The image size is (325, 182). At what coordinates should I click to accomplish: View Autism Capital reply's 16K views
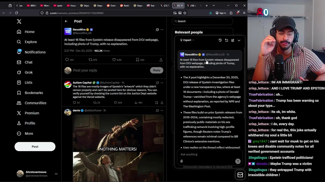tap(138, 103)
